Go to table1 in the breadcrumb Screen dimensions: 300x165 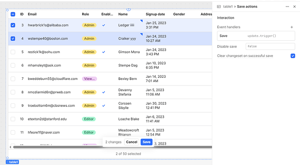(x=228, y=7)
